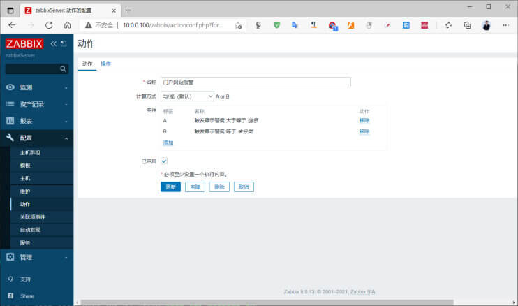
Task: Click browser home icon
Action: pyautogui.click(x=68, y=25)
